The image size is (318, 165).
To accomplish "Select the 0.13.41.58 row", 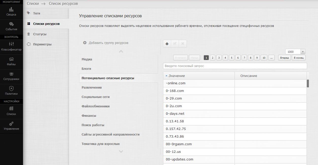I will 235,121.
